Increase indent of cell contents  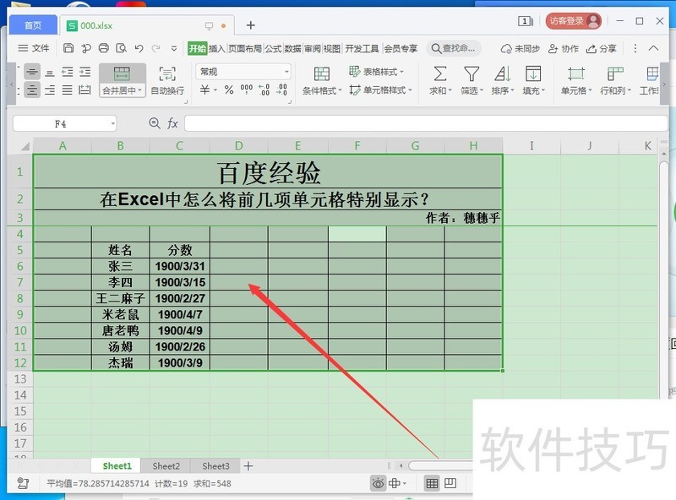tap(85, 72)
